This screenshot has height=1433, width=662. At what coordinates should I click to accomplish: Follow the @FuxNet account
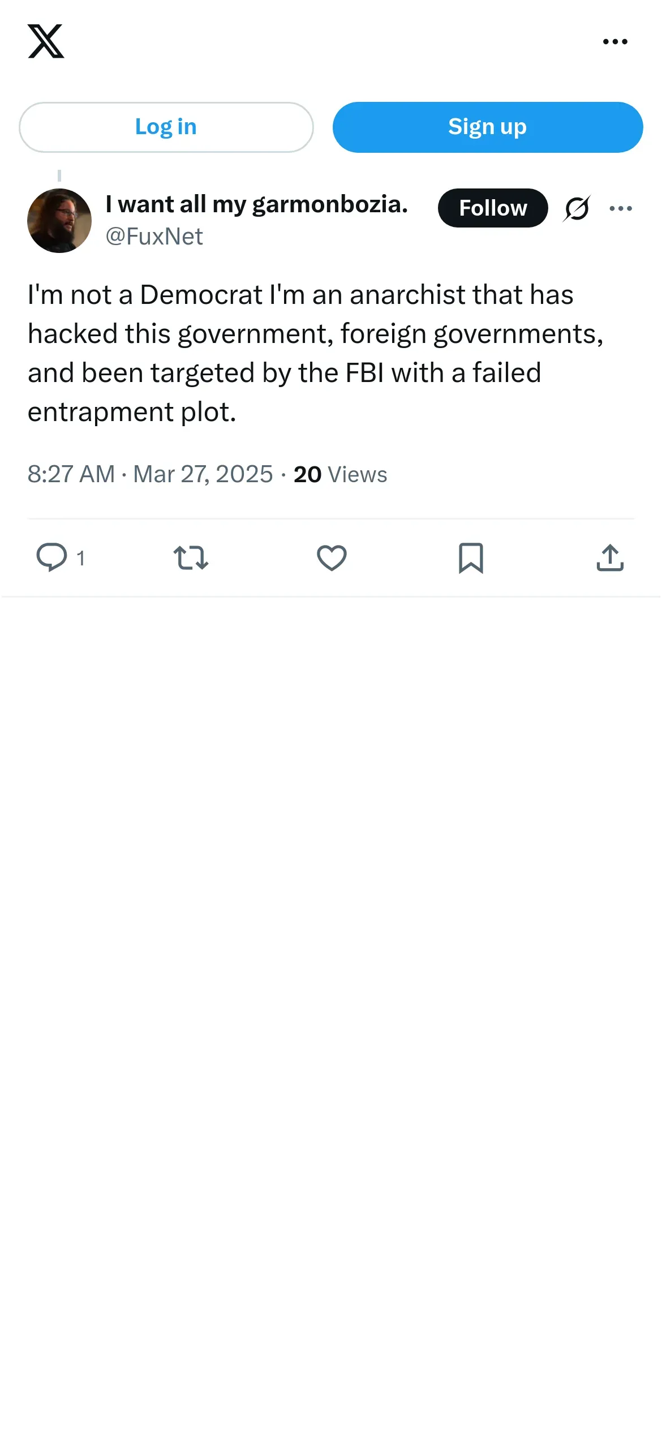coord(493,208)
